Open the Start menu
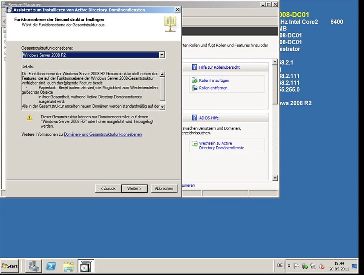Screen dimensions: 364x275 [x=10, y=266]
